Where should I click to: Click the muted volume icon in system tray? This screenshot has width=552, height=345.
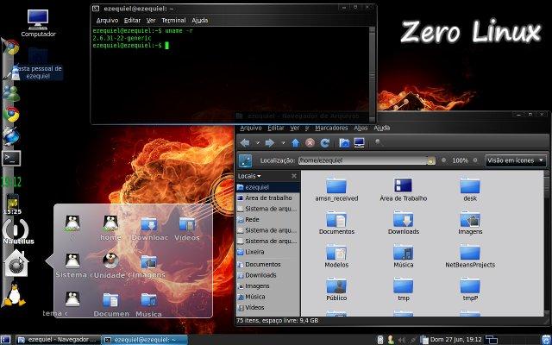coord(401,340)
